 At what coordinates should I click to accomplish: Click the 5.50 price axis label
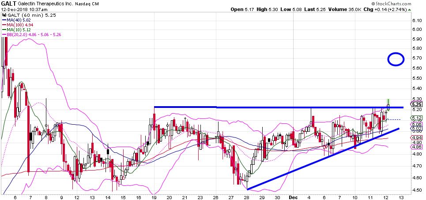(417, 78)
